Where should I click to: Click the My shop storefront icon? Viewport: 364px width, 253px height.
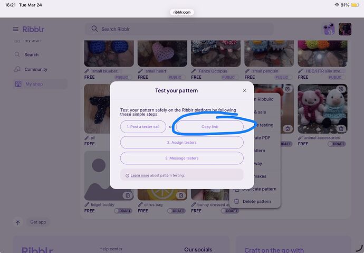point(17,84)
